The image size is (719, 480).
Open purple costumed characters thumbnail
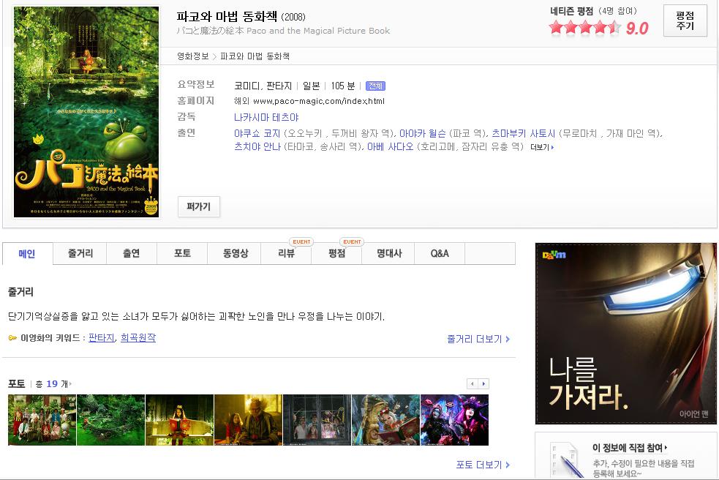pos(454,420)
